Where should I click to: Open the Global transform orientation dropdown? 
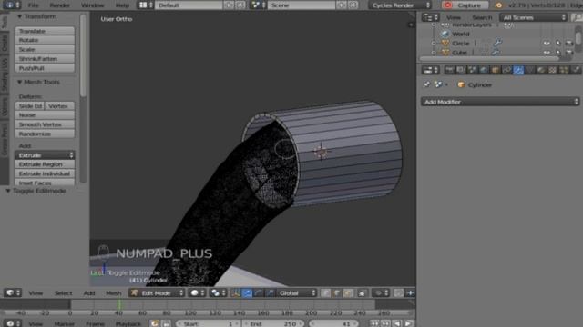pyautogui.click(x=296, y=292)
